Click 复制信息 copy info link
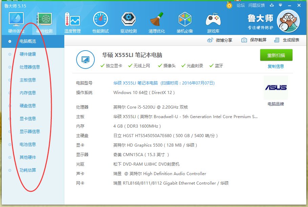 276,67
